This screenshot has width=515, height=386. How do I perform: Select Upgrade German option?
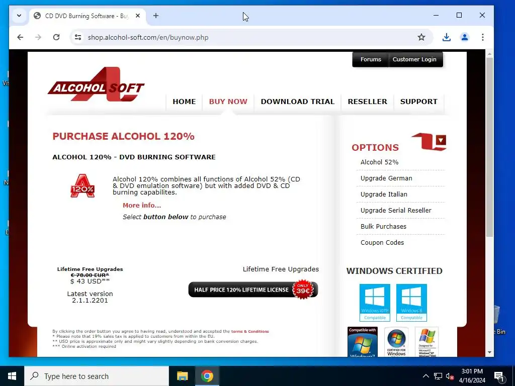386,178
